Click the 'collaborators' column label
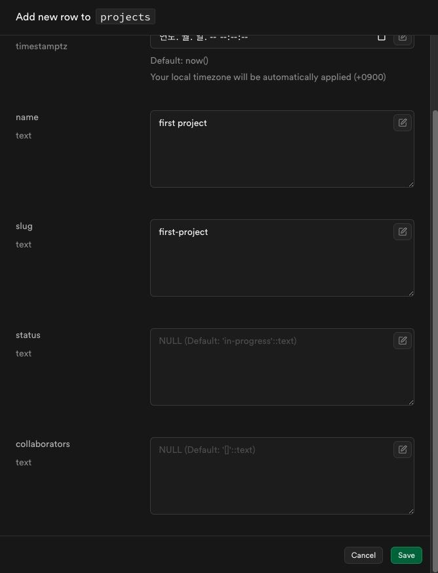This screenshot has width=438, height=573. [x=43, y=444]
